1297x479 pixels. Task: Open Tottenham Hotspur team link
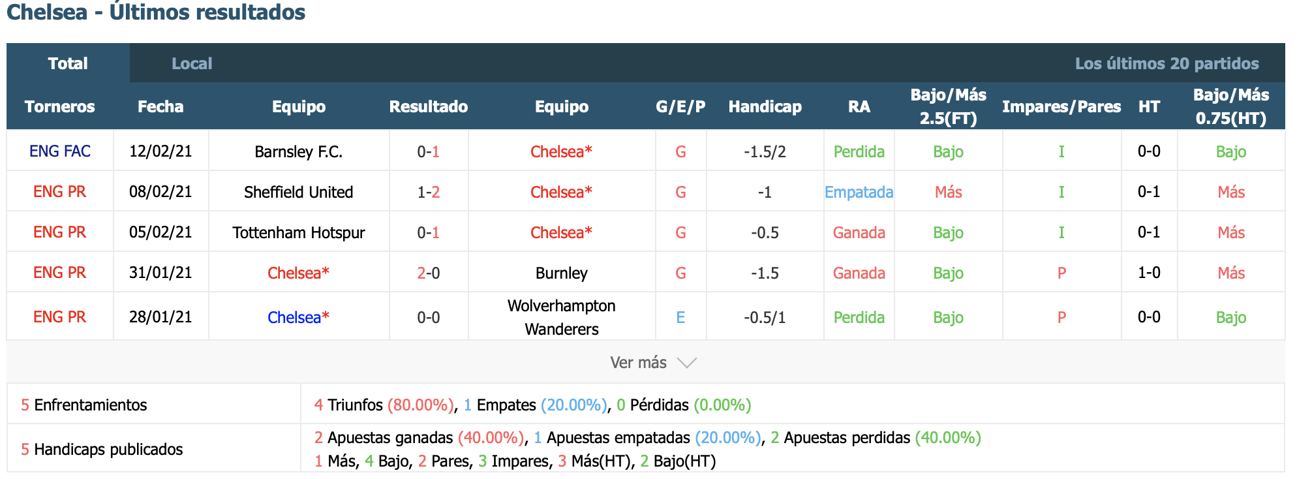coord(299,233)
